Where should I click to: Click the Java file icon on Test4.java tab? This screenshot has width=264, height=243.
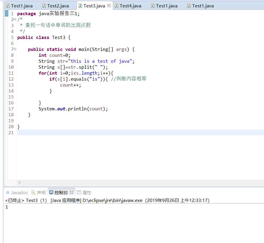click(x=116, y=6)
